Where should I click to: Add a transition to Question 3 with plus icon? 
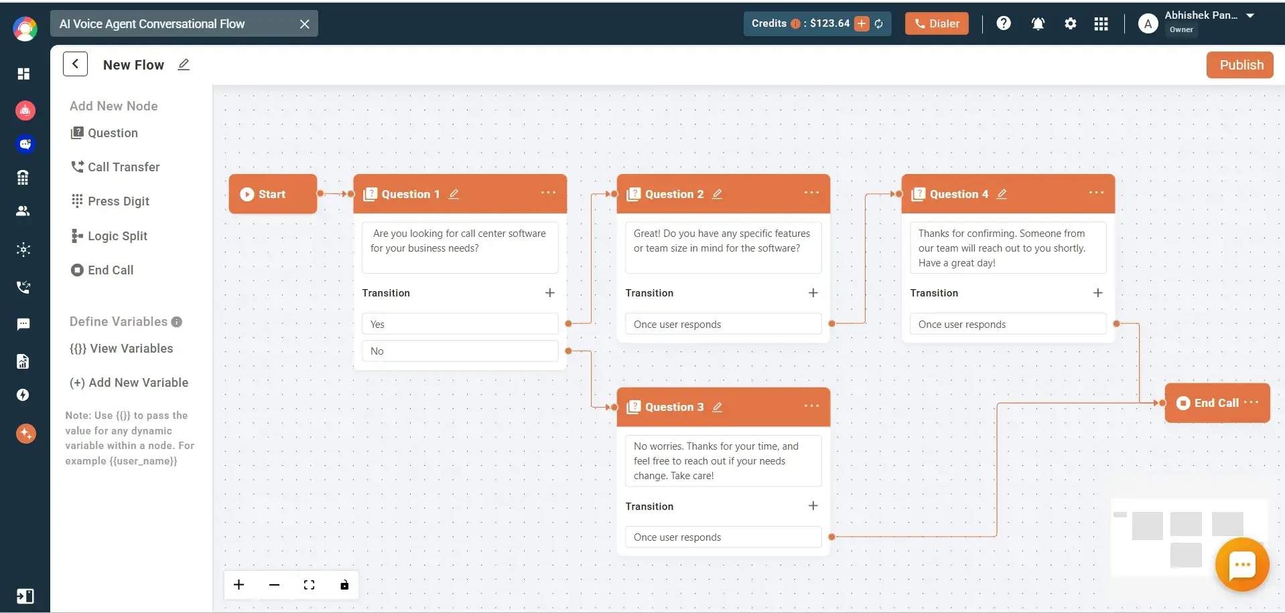[813, 506]
